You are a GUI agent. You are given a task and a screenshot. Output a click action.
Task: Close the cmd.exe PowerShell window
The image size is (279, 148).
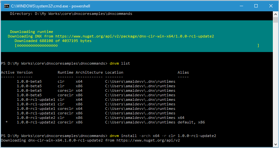click(271, 6)
